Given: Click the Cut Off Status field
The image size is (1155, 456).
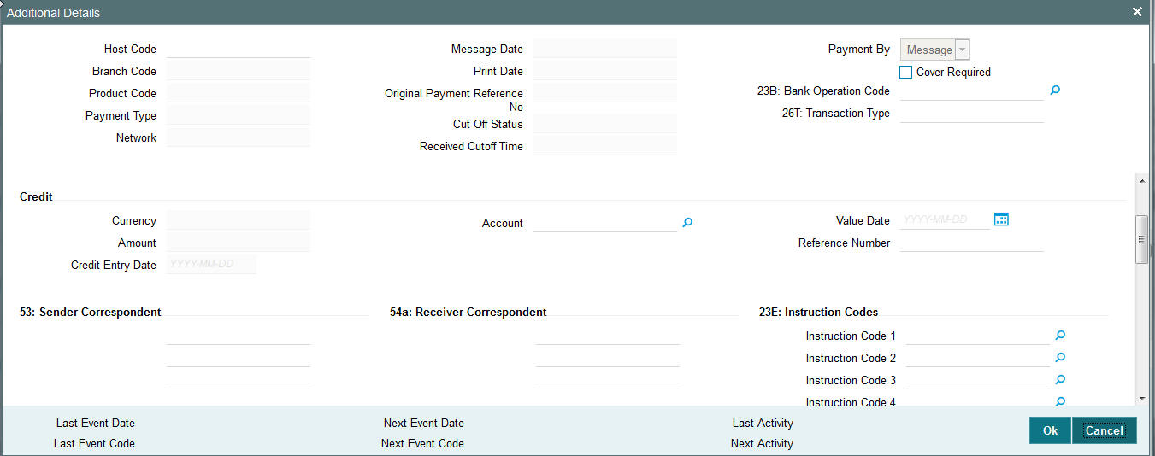Looking at the screenshot, I should coord(604,124).
